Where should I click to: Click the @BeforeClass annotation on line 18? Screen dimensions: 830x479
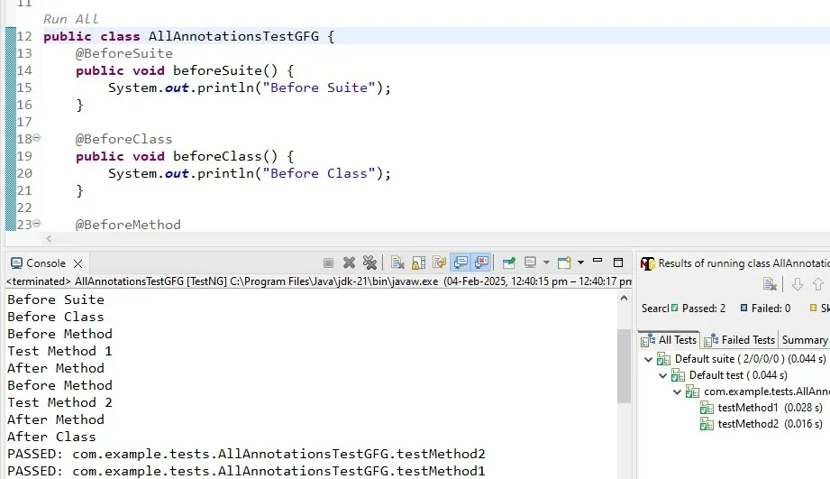[x=123, y=139]
